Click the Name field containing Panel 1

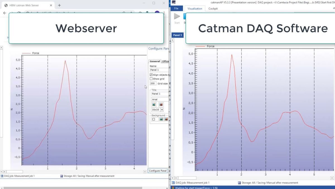click(159, 70)
